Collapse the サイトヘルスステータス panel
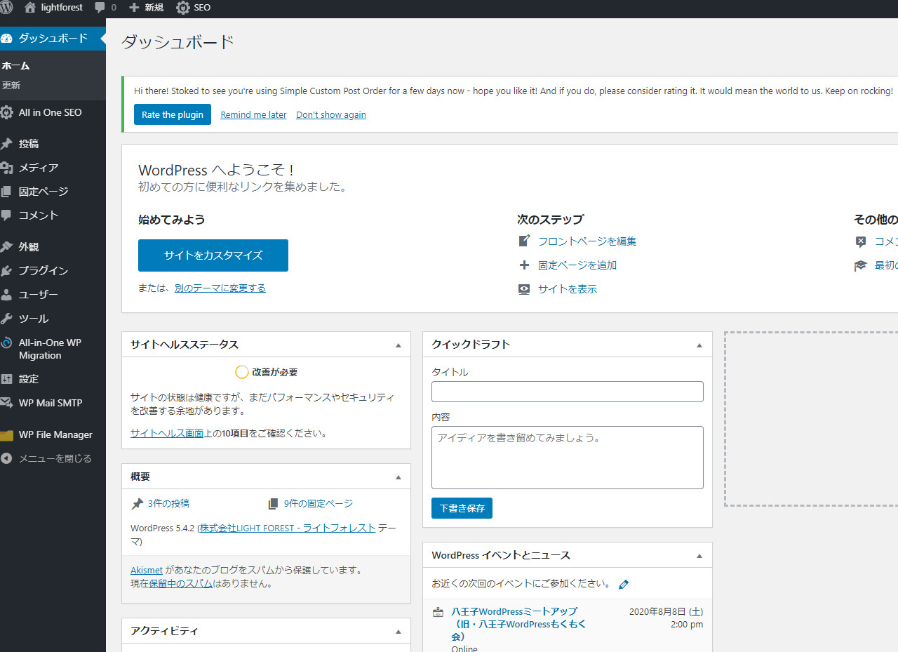898x652 pixels. tap(398, 345)
